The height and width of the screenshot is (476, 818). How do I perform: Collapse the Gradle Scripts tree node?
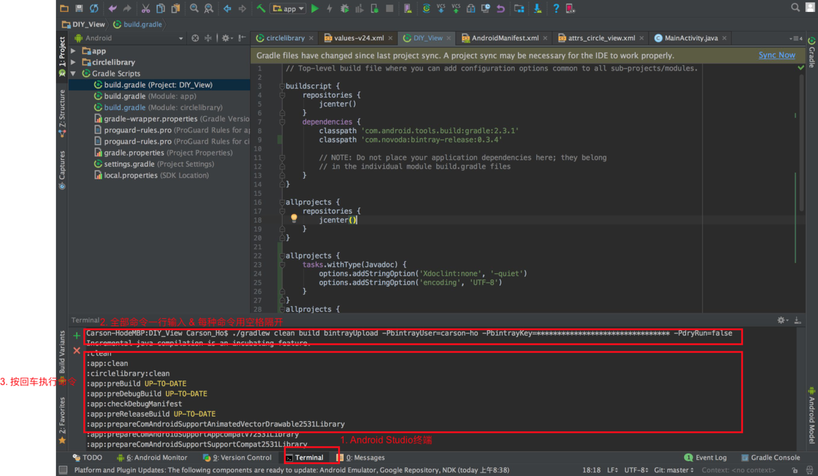tap(73, 73)
